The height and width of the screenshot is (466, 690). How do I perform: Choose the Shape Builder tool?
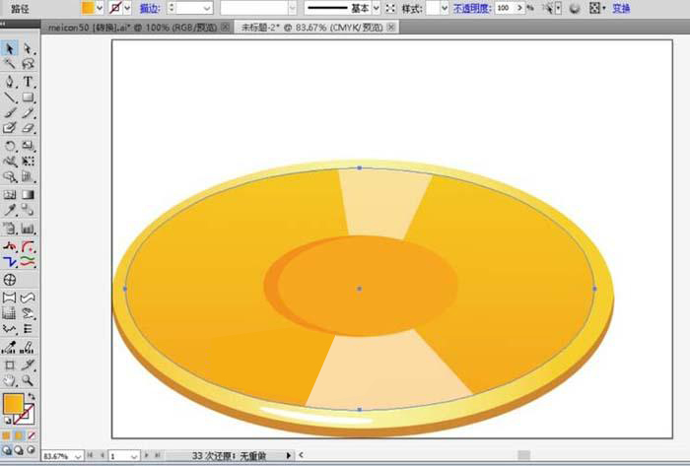click(x=10, y=177)
